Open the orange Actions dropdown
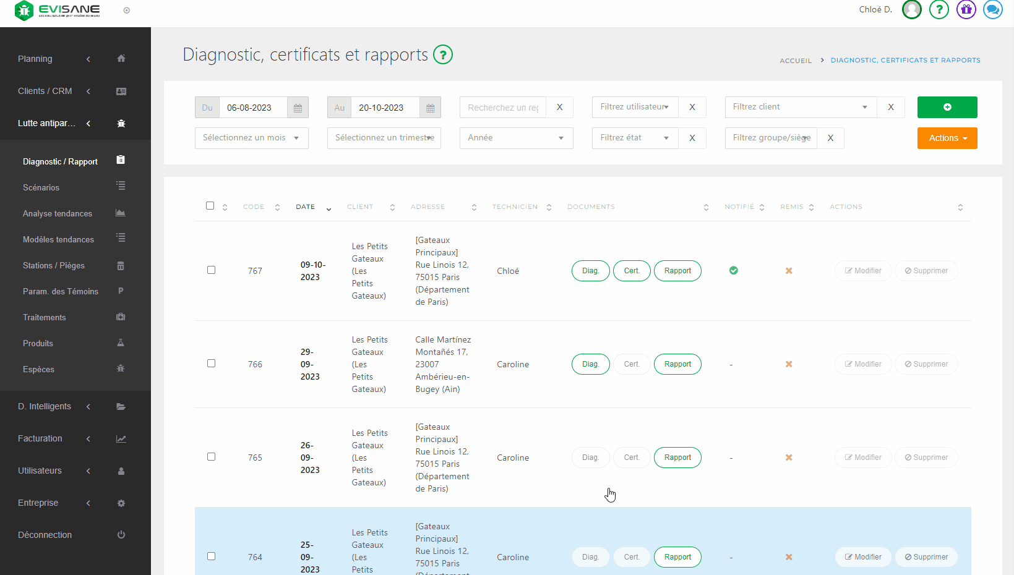 pos(947,138)
